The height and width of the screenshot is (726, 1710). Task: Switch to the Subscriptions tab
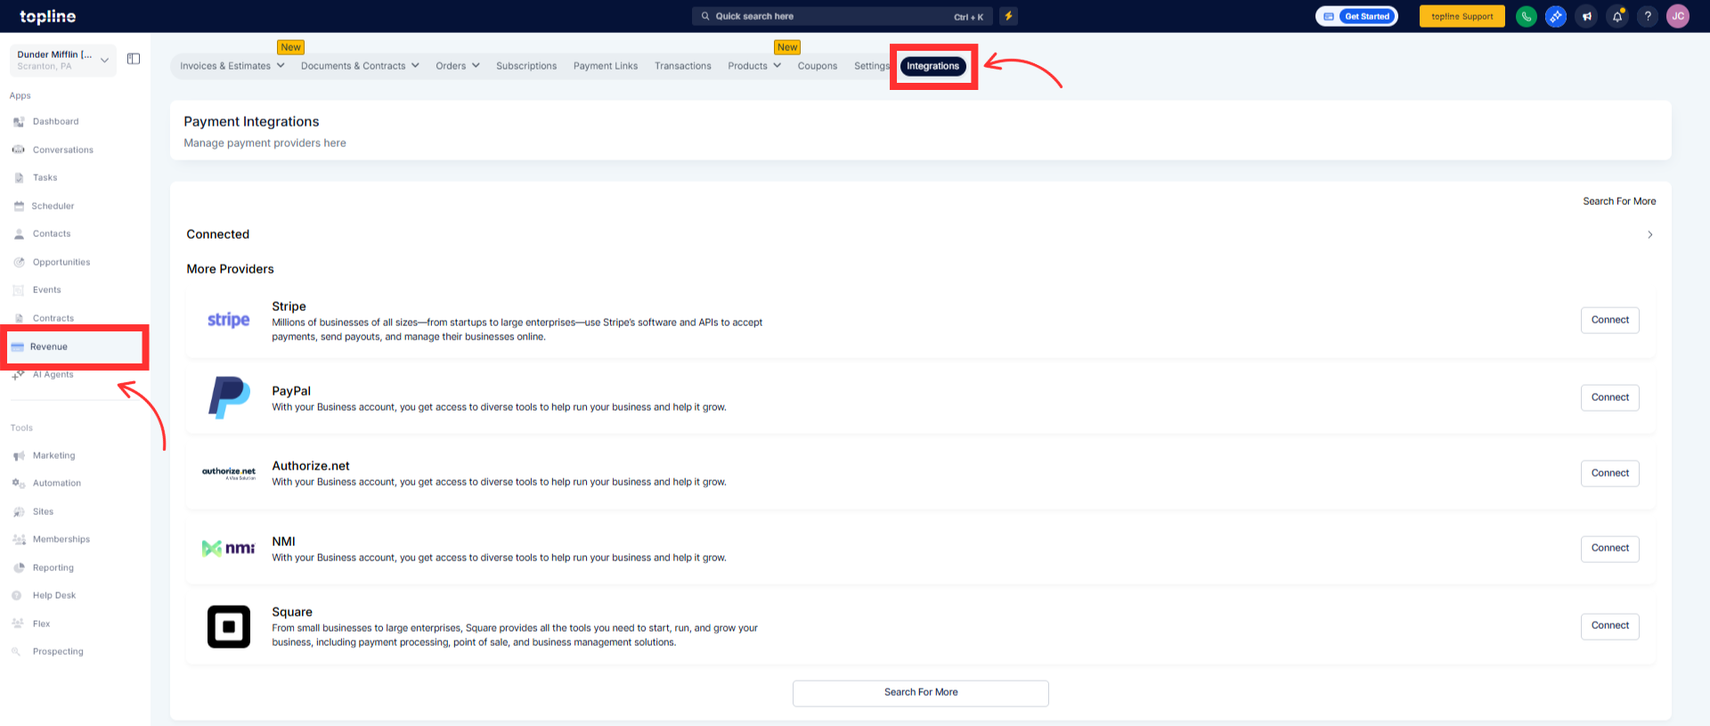click(526, 66)
